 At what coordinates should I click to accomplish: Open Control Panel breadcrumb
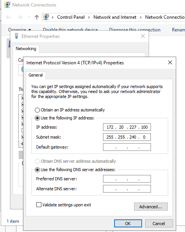tap(71, 17)
